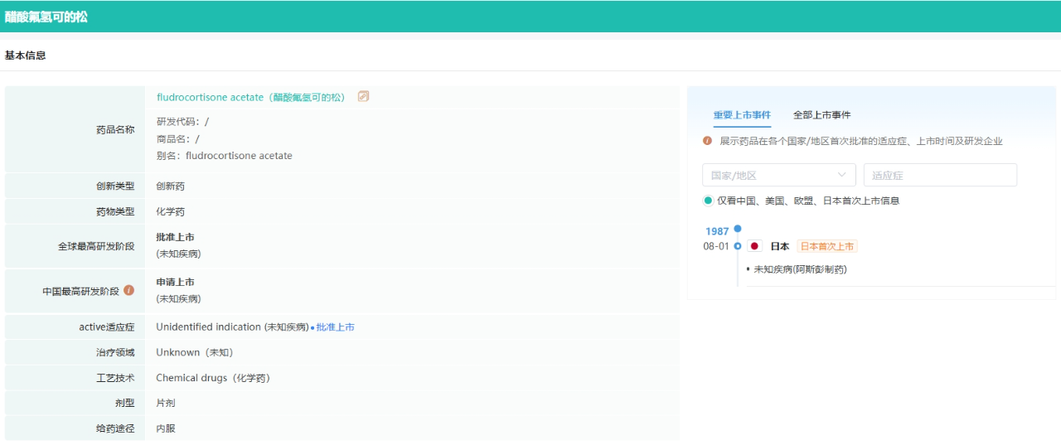Click the 适应症 input field
1061x445 pixels.
point(939,175)
